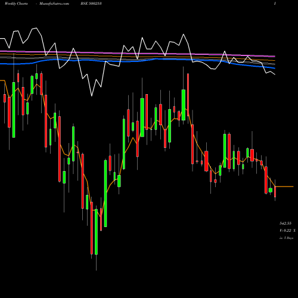Screen dimensions: 298x298
Task: Click the last red candlestick on the right
Action: [x=275, y=192]
